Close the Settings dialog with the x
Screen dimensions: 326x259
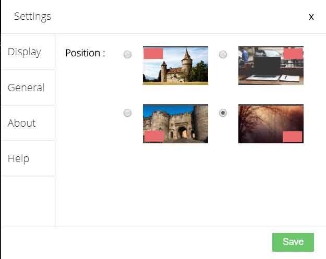311,17
